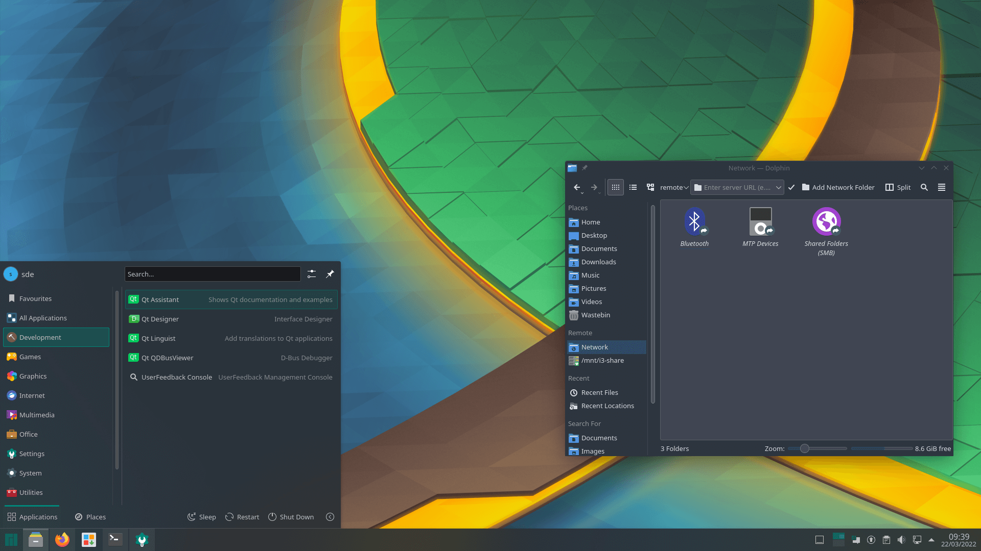Screen dimensions: 981x551
Task: Go forward in Dolphin navigation
Action: 594,188
